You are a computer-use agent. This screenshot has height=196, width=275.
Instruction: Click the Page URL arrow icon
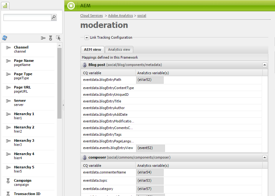[8, 88]
